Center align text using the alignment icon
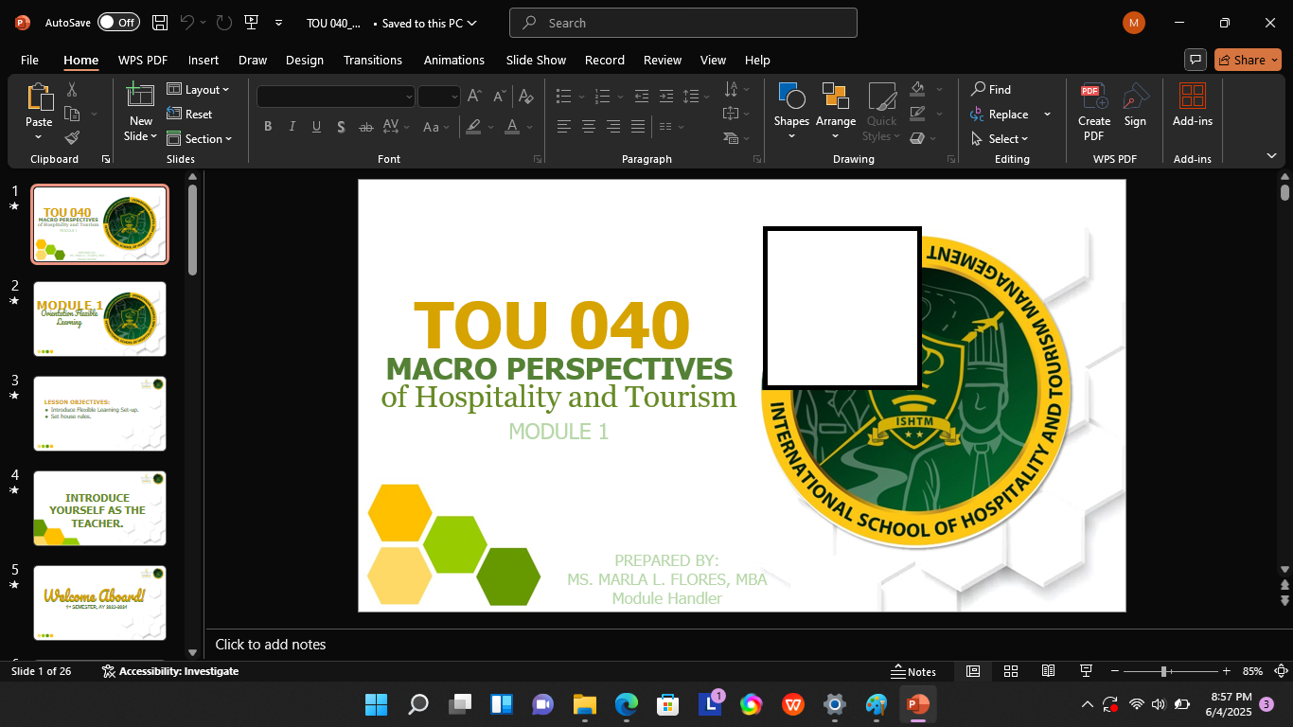 point(588,126)
